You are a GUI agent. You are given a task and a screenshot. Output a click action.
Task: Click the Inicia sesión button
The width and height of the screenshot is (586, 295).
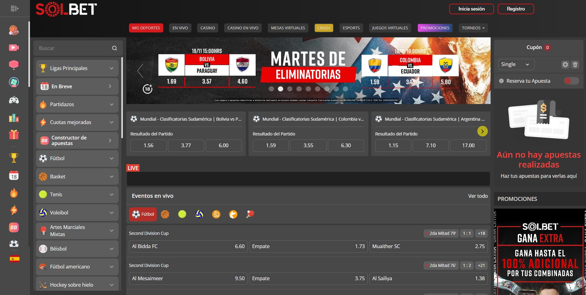pos(471,9)
